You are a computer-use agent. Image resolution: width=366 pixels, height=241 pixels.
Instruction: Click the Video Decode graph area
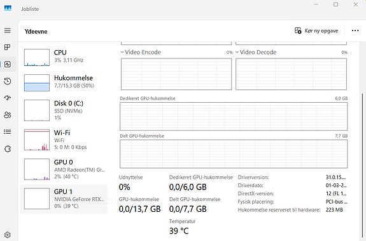(x=291, y=74)
